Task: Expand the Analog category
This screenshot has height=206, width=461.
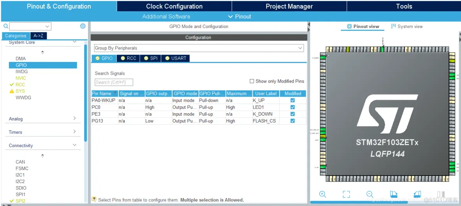Action: [x=75, y=118]
